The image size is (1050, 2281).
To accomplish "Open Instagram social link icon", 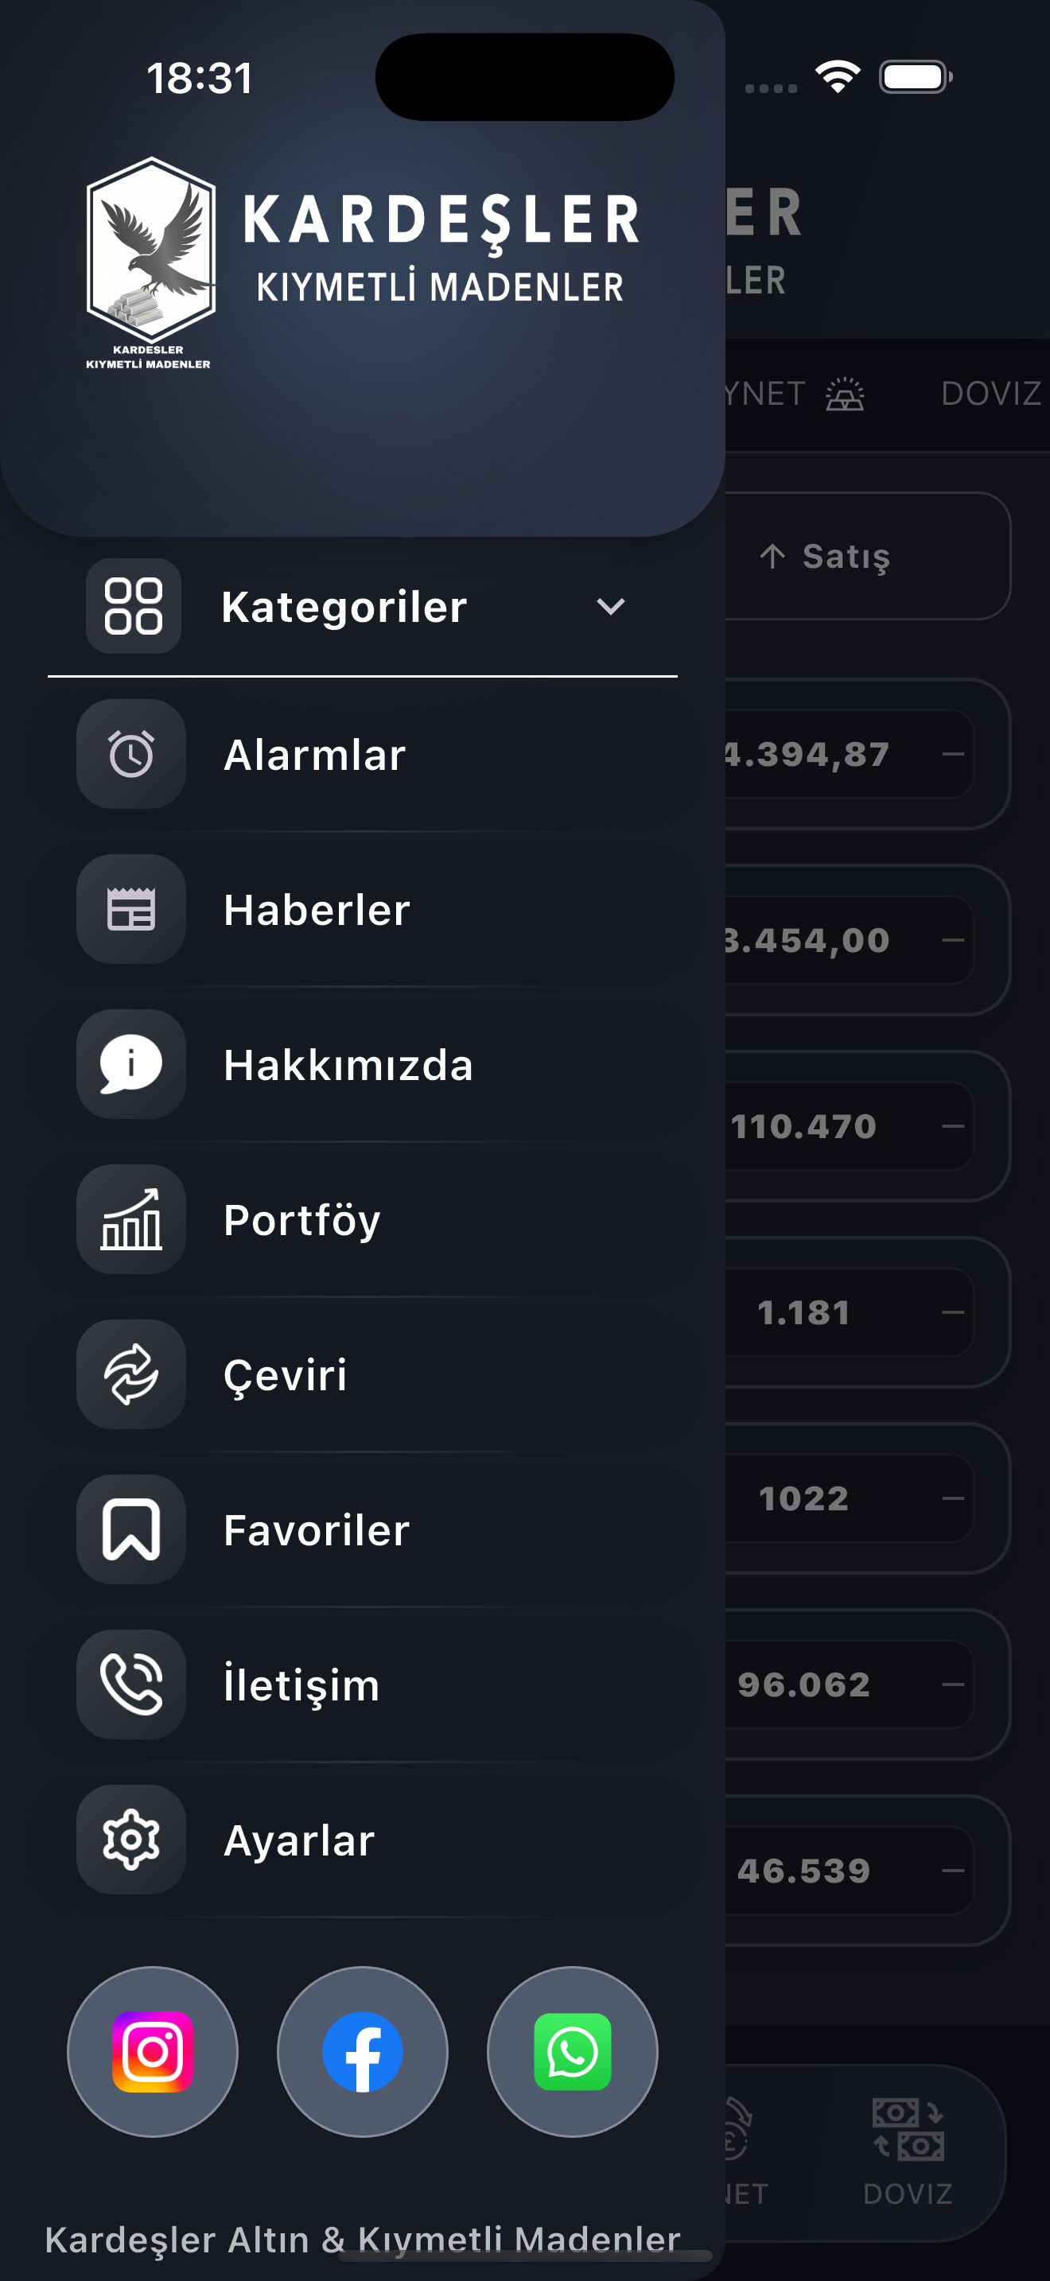I will tap(152, 2052).
